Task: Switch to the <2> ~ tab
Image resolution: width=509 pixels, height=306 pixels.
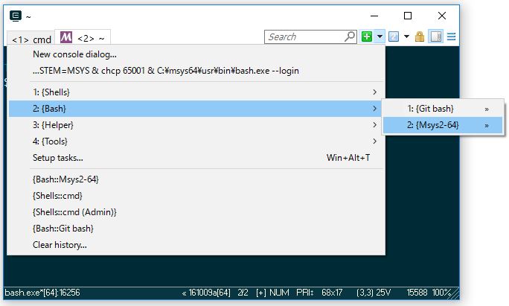Action: pyautogui.click(x=83, y=38)
